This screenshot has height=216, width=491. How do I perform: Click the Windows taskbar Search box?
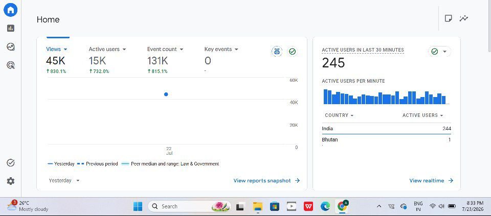(x=189, y=206)
